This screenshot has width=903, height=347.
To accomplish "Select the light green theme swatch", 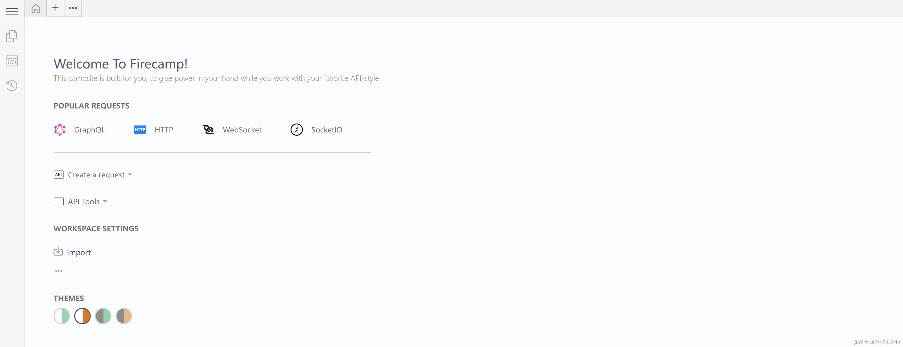I will point(62,316).
